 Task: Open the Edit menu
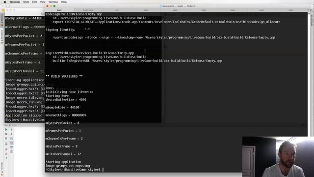pos(34,2)
